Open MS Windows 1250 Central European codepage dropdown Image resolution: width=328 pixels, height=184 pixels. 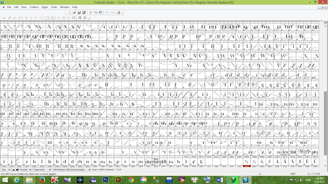point(72,170)
